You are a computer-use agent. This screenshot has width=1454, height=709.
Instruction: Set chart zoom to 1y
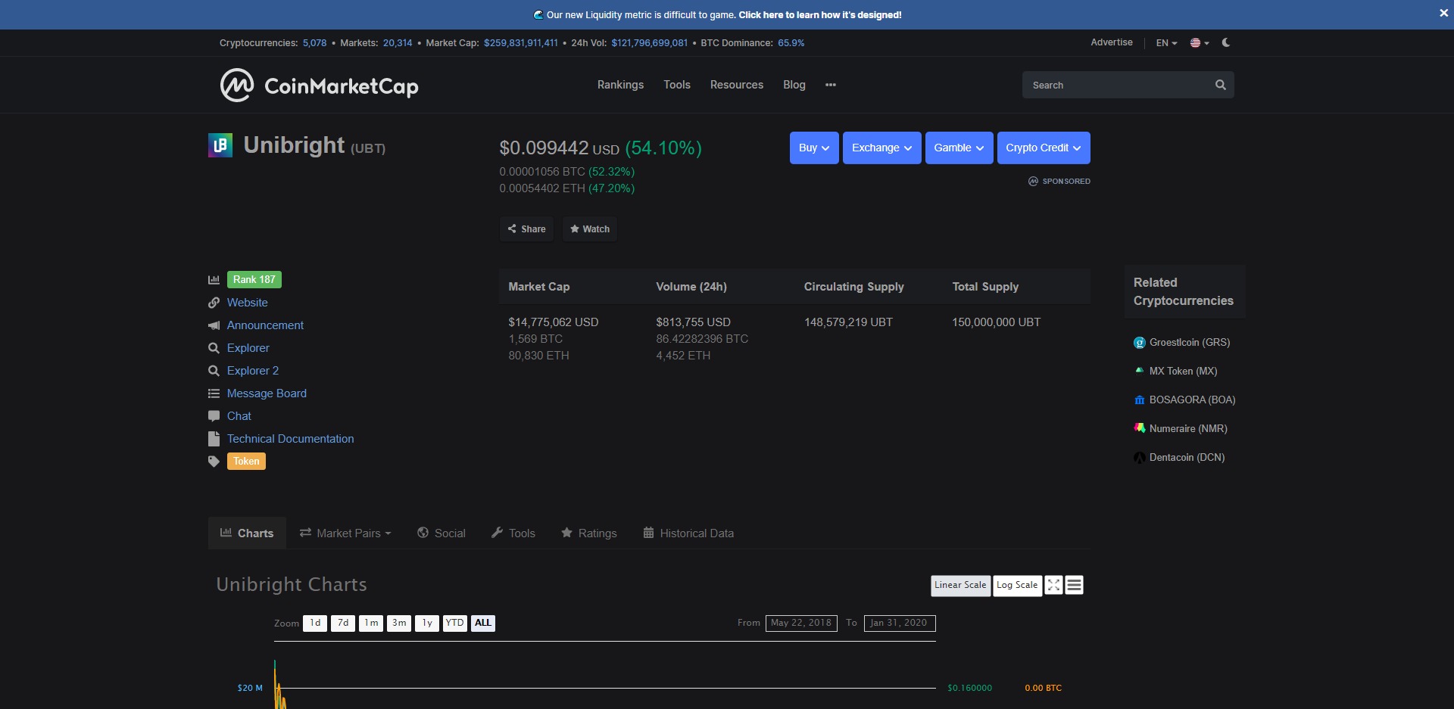click(427, 623)
